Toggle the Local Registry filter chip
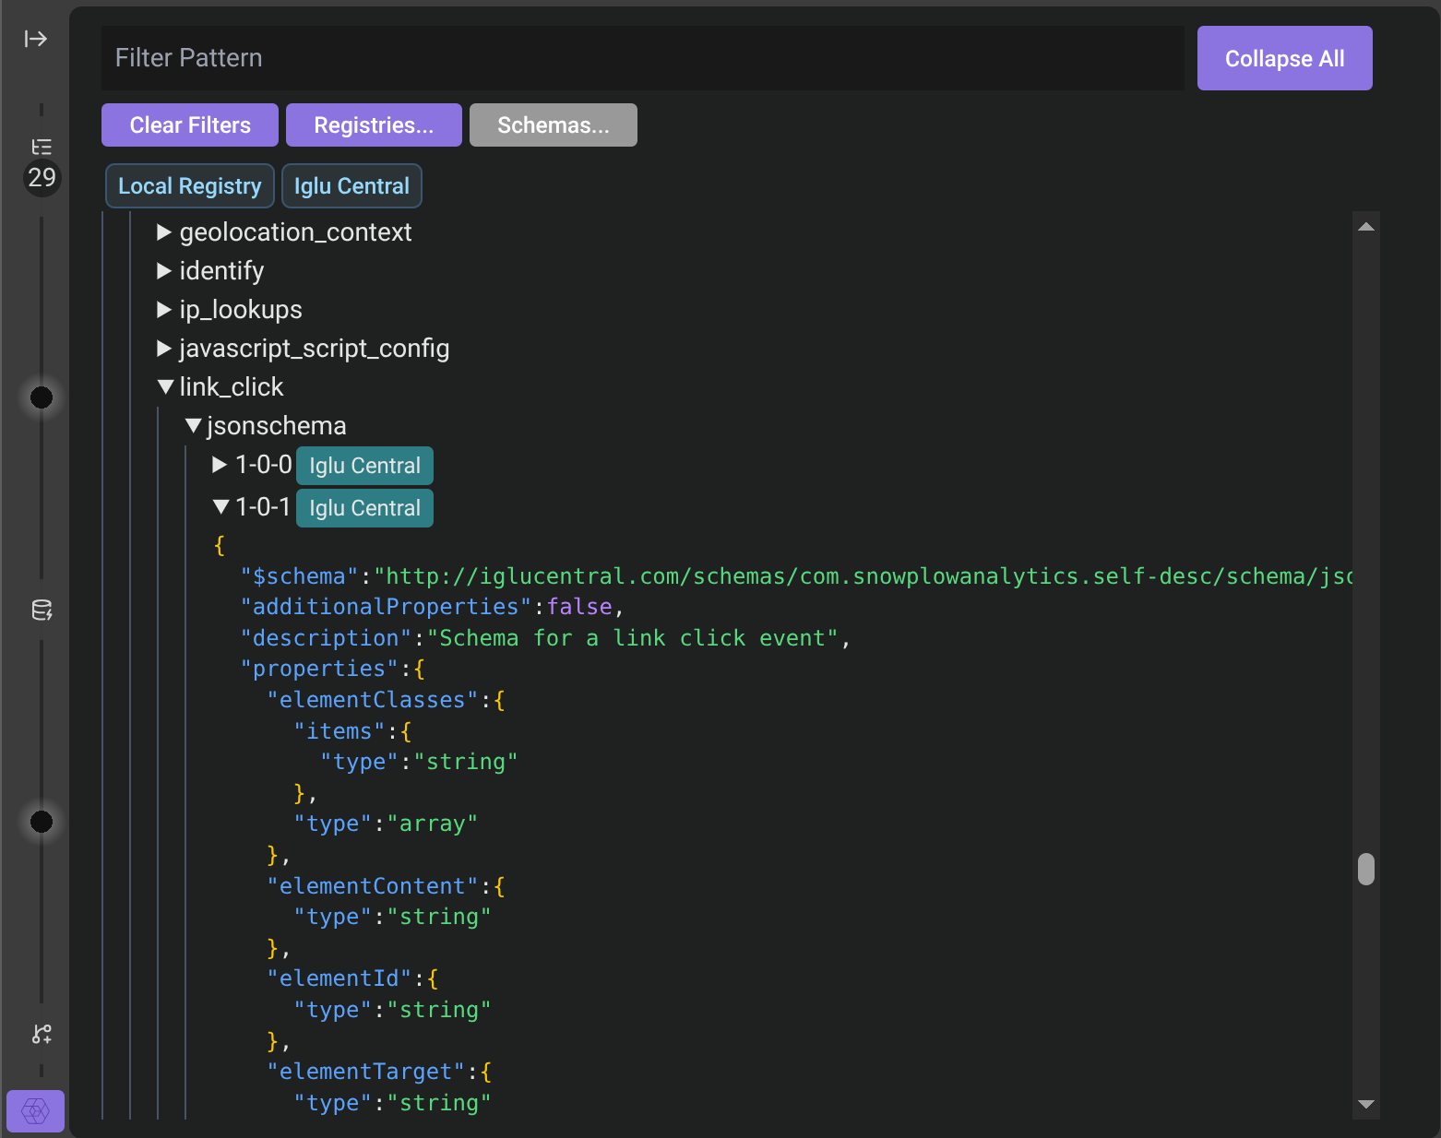The height and width of the screenshot is (1138, 1441). (x=189, y=186)
